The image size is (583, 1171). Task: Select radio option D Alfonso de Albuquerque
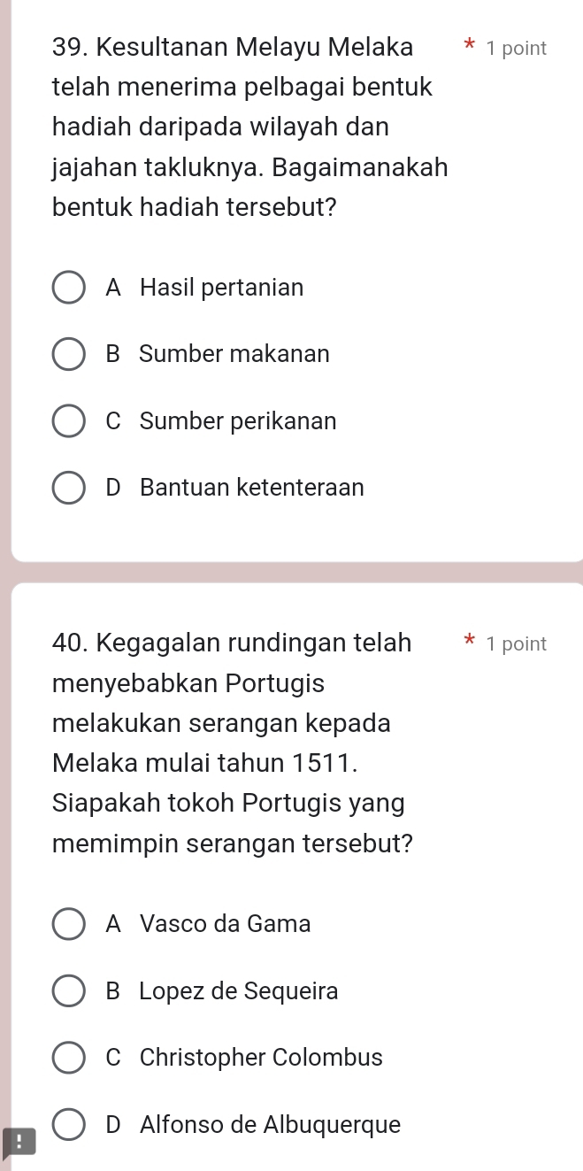pos(69,1126)
